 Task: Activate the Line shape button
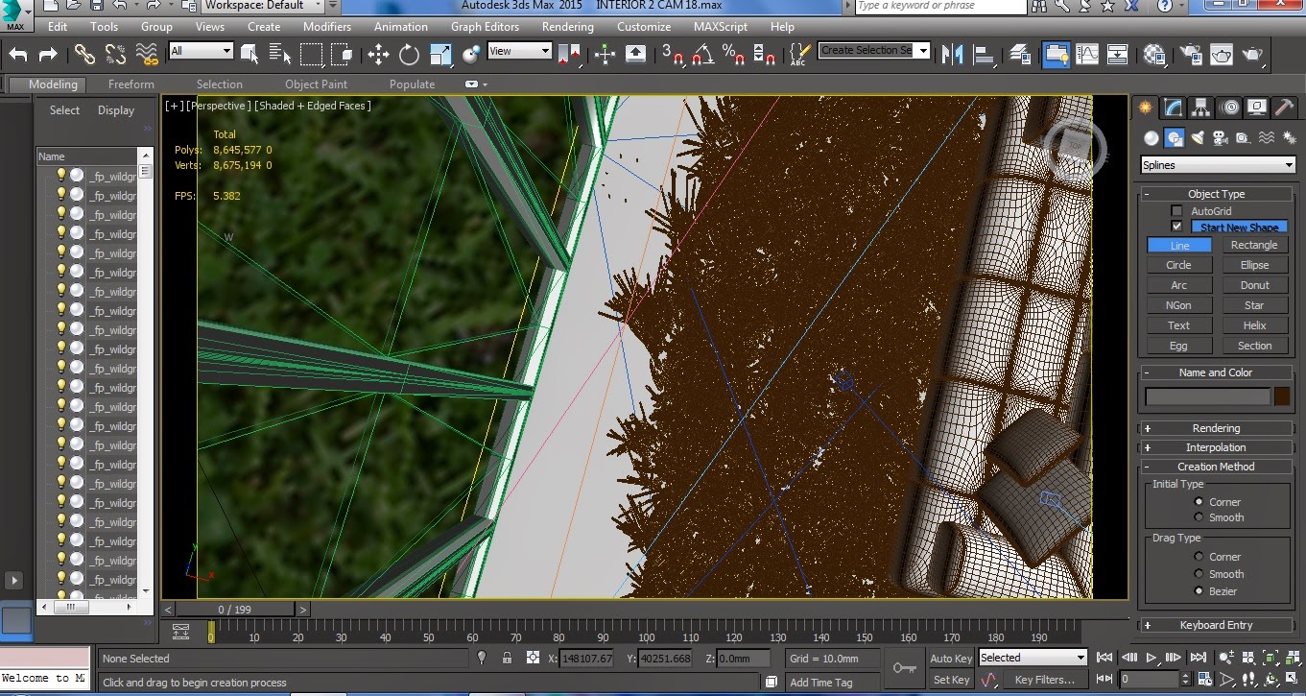pos(1178,245)
